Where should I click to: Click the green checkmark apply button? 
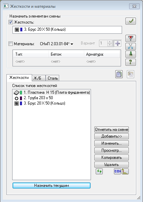coord(130,21)
